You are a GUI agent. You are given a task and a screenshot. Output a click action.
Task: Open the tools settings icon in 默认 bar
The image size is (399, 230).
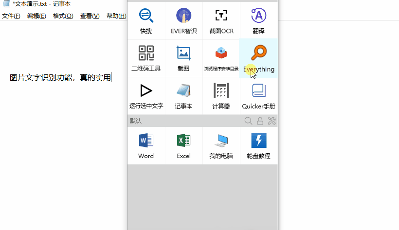[x=272, y=121]
